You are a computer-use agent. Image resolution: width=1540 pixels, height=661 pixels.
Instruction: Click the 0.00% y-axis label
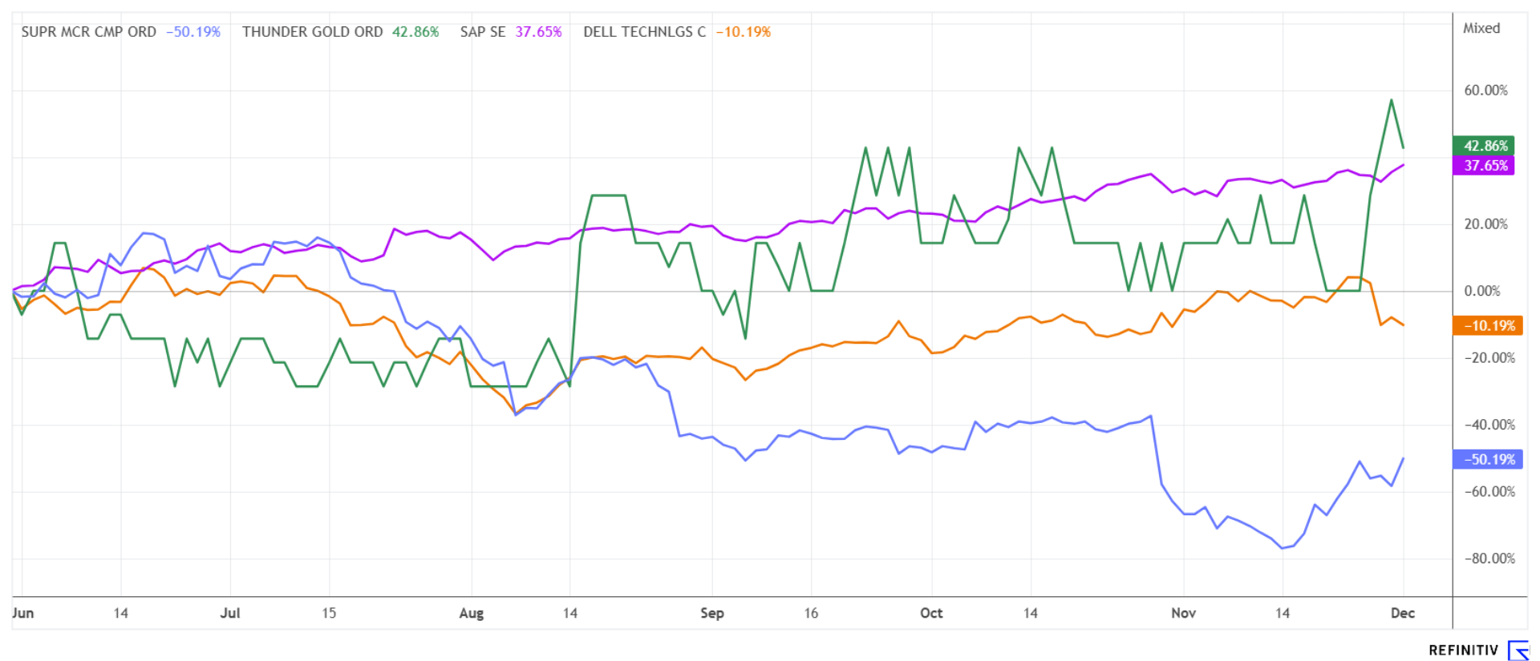point(1481,291)
